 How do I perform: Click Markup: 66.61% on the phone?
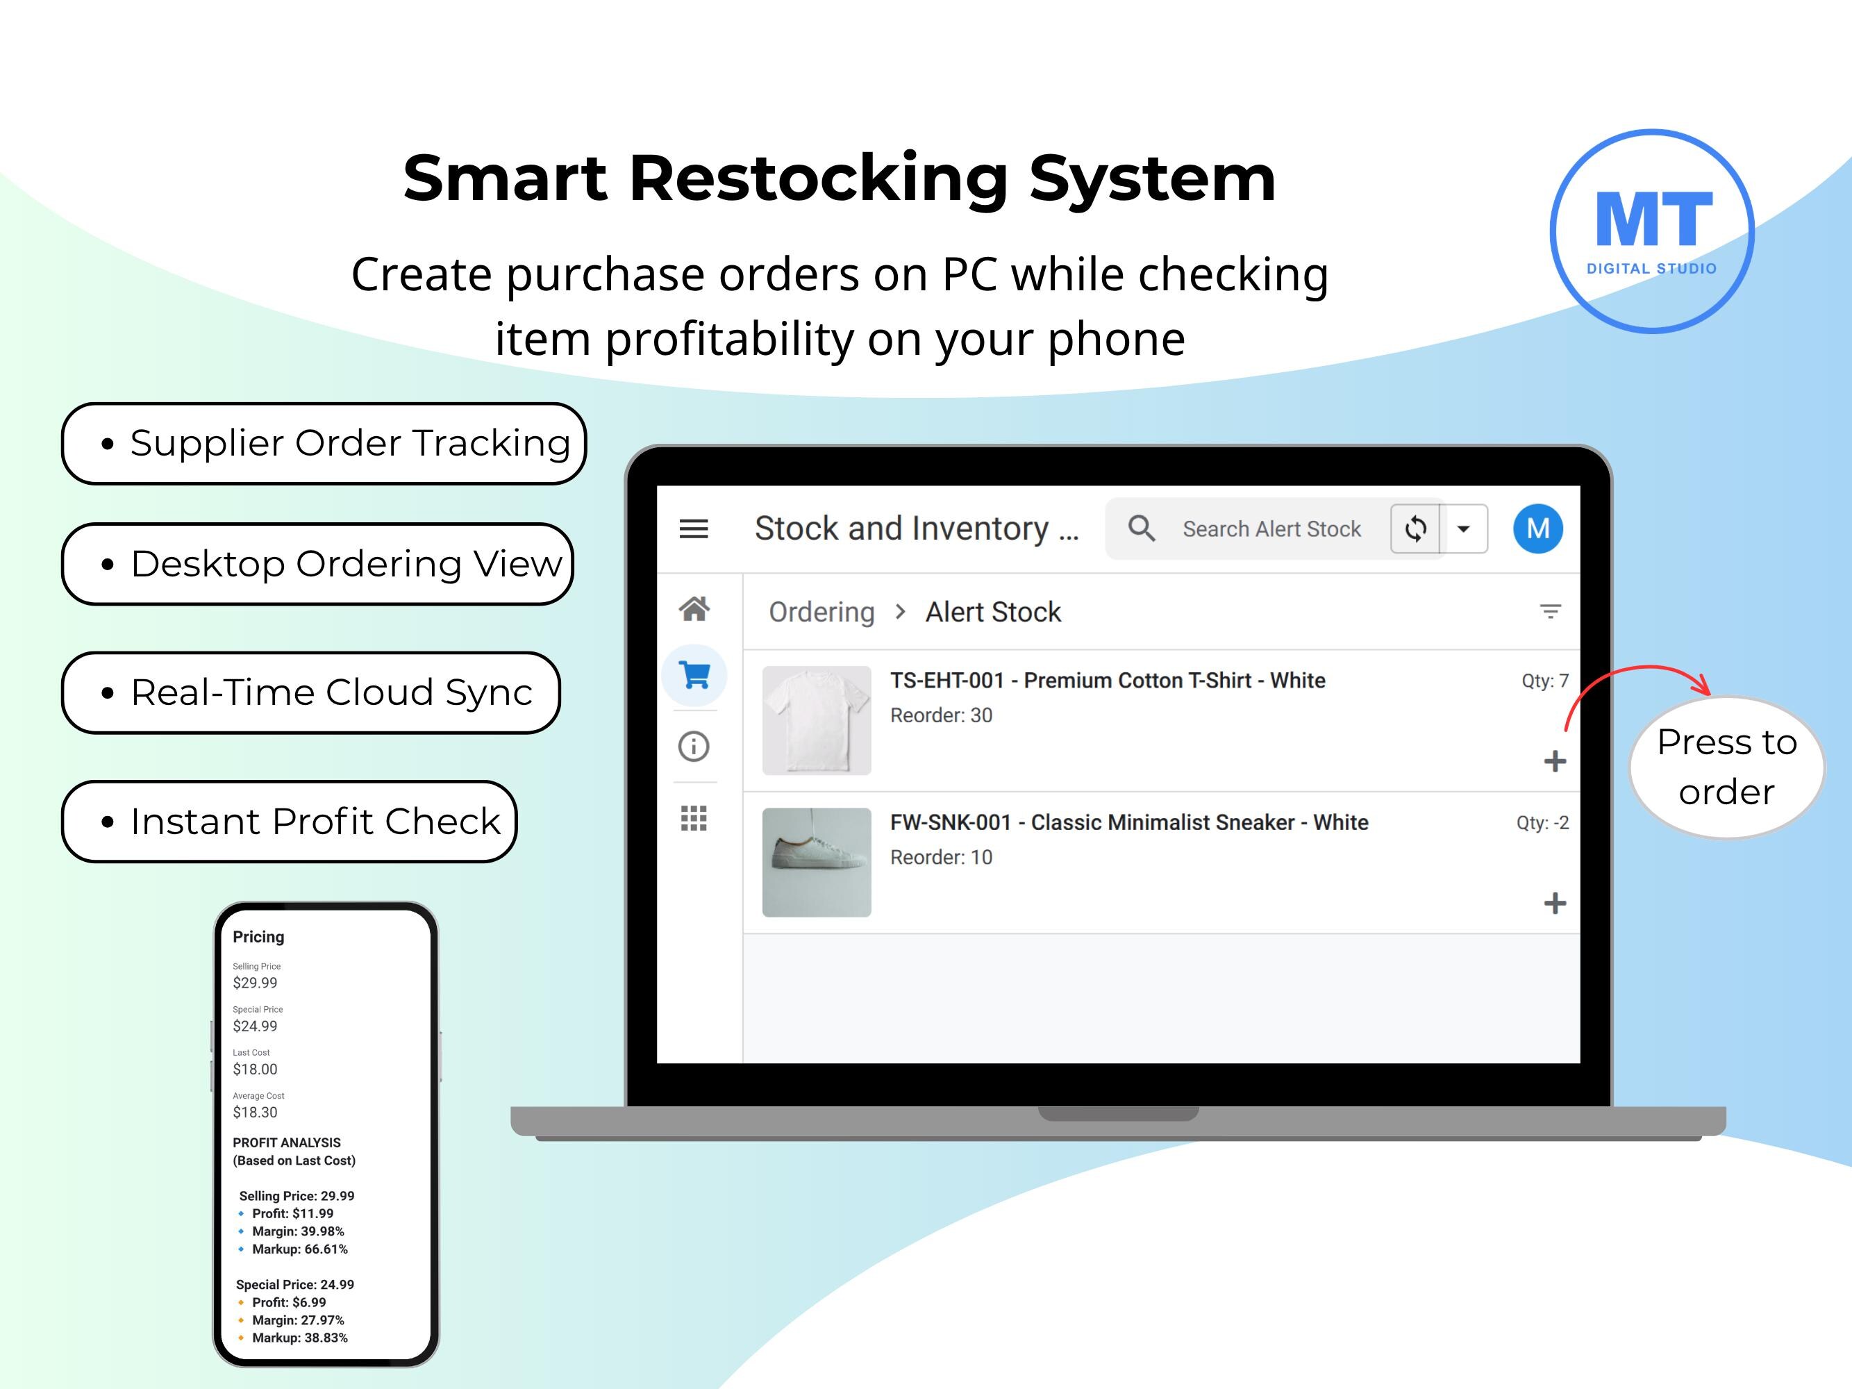click(x=300, y=1249)
